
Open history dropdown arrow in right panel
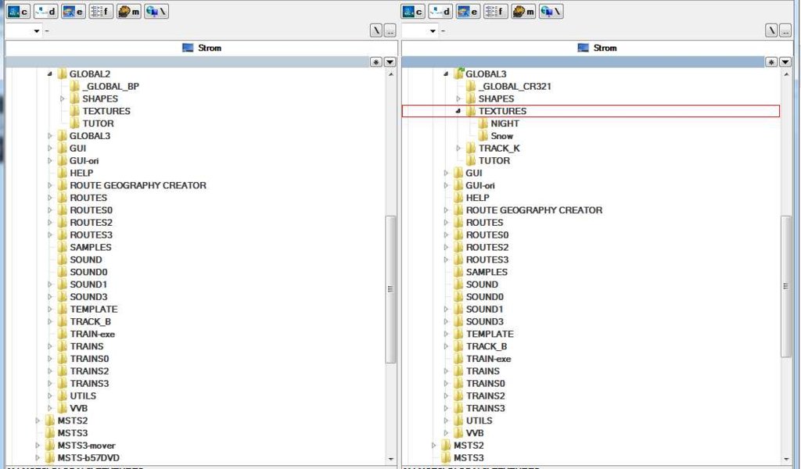coord(785,62)
